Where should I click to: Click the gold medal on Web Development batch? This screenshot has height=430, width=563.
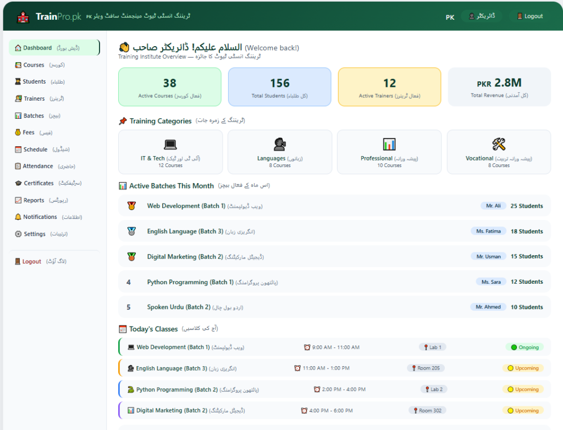(131, 206)
